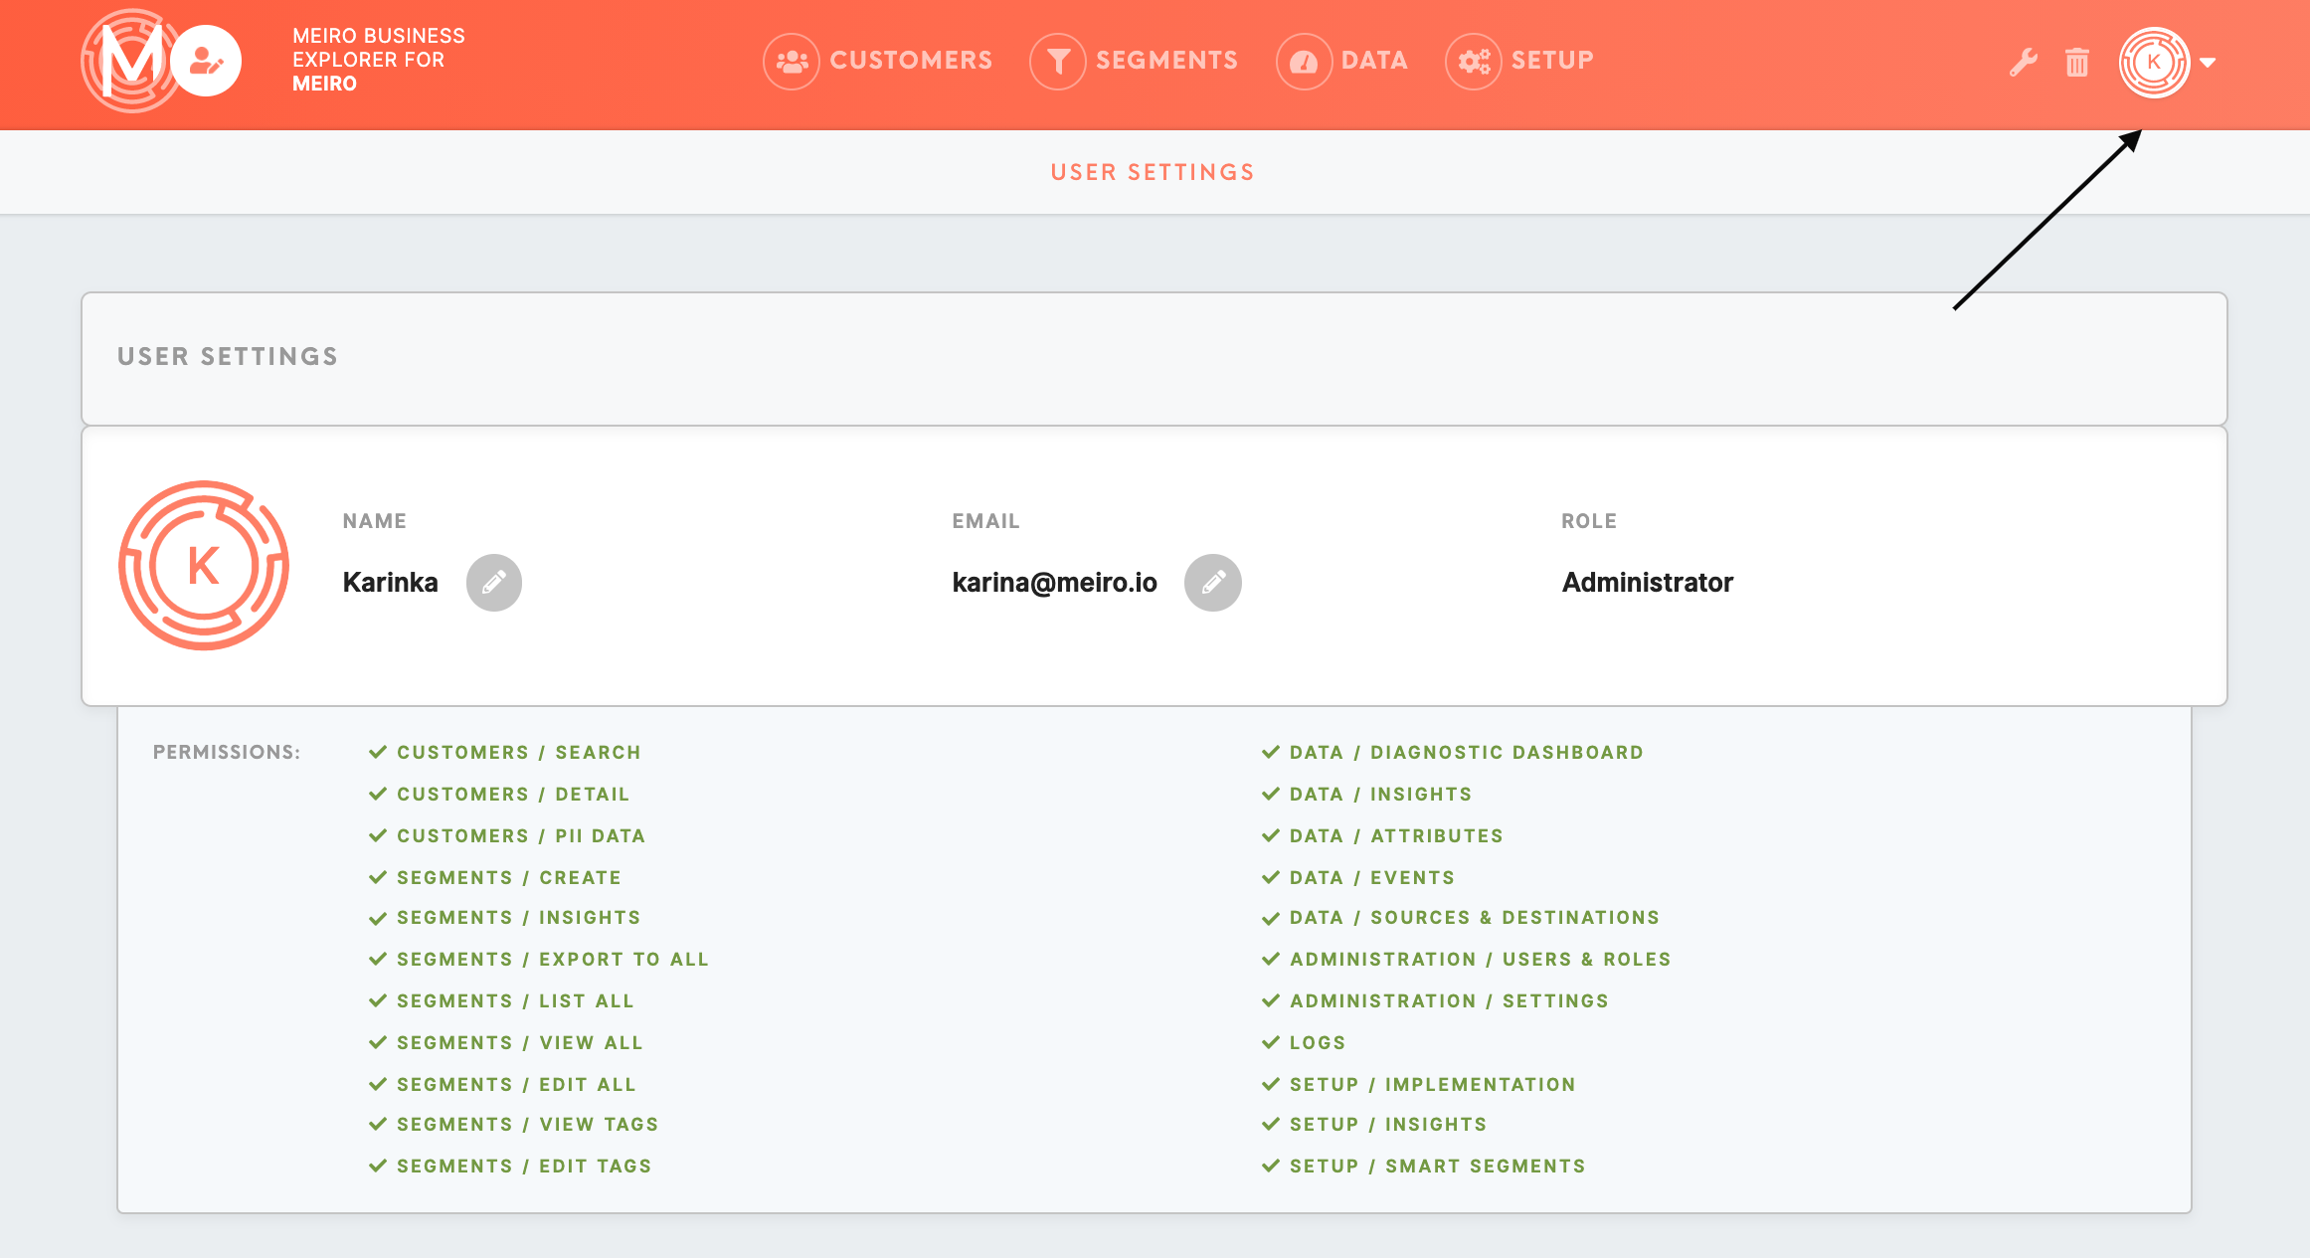Go to the DATA menu item
The width and height of the screenshot is (2310, 1258).
[1374, 61]
